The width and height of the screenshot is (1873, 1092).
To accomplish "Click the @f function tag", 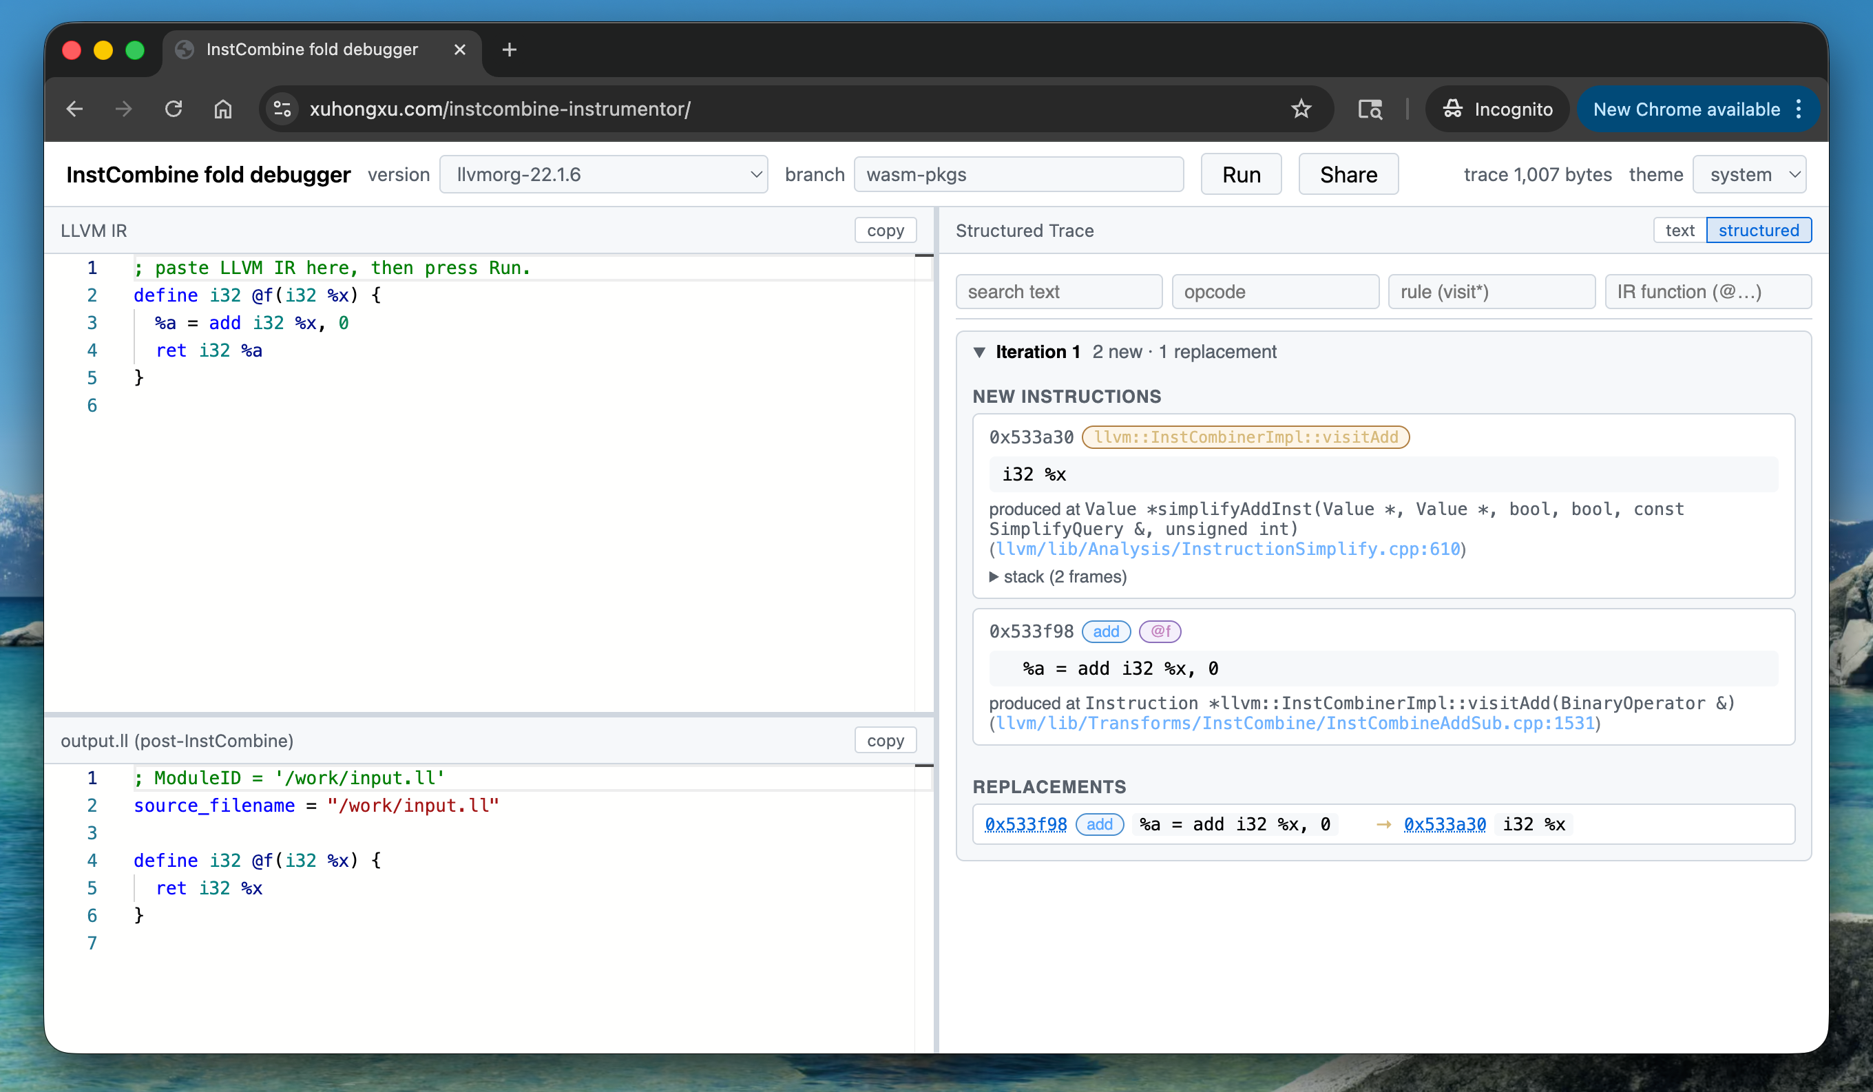I will pos(1160,631).
